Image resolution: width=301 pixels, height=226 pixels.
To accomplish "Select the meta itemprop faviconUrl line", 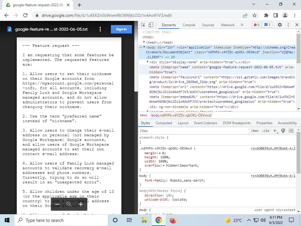I will coord(217,79).
